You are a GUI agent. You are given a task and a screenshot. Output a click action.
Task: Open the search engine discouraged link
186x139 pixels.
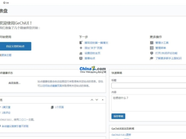tap(15, 126)
